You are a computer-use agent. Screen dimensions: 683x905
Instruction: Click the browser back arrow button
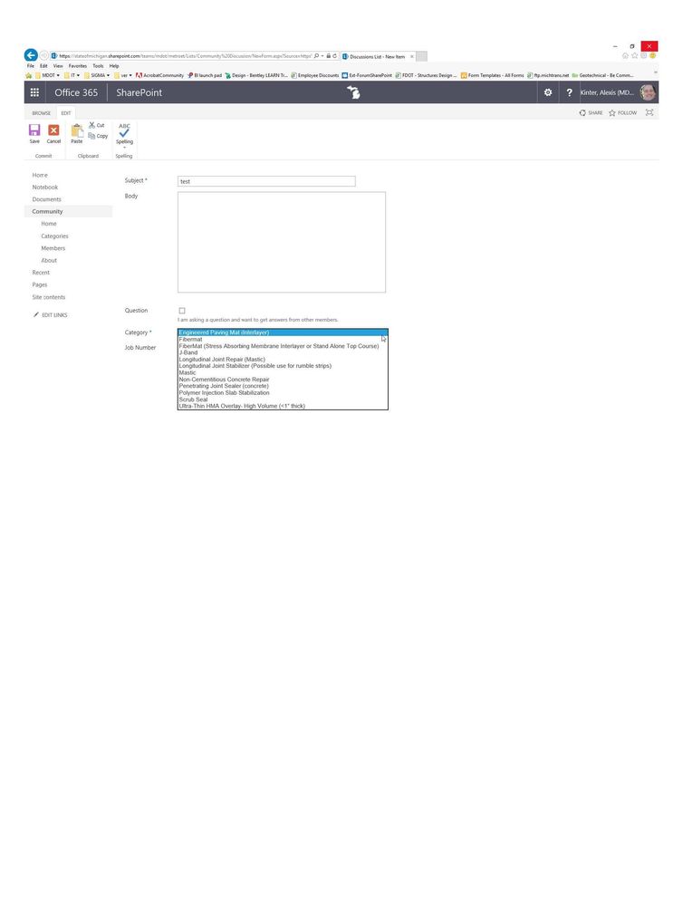pyautogui.click(x=31, y=55)
